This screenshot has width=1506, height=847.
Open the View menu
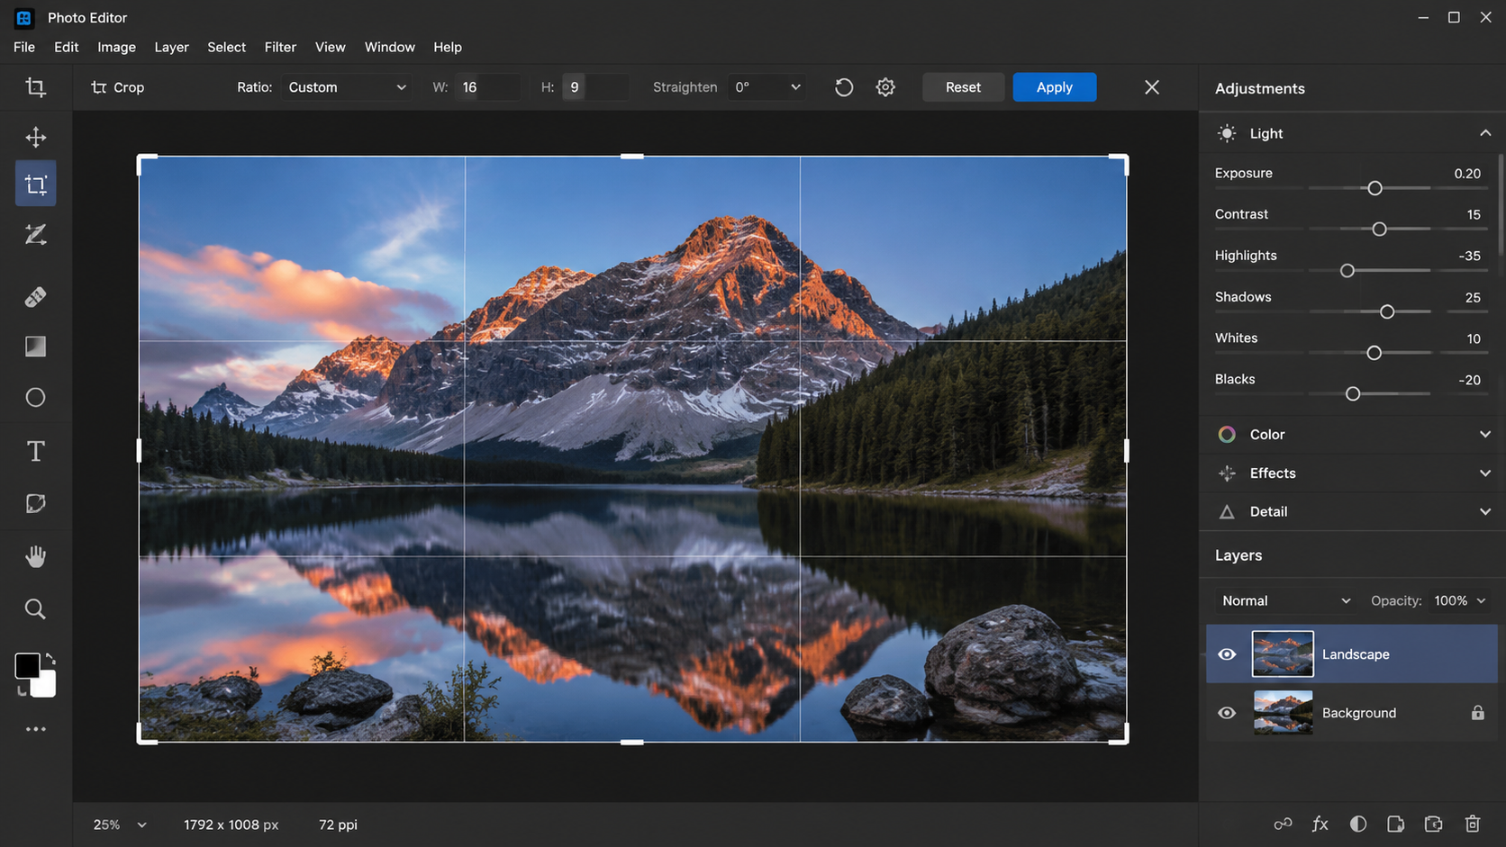330,47
